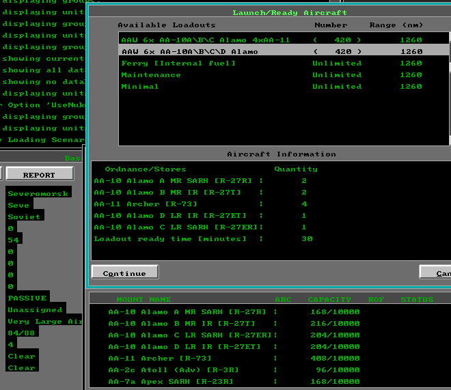451x390 pixels.
Task: Click the Soviet field in Base panel
Action: 25,215
